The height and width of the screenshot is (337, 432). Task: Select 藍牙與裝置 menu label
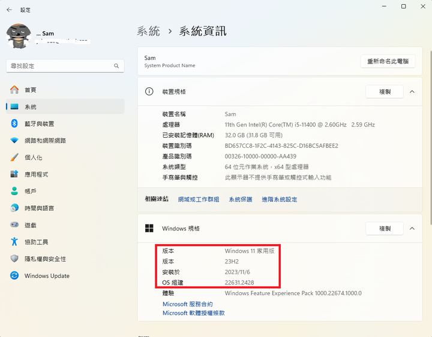(x=39, y=124)
